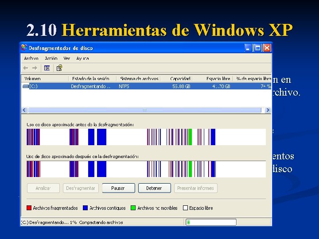
Task: Sort by Sistema de archivos column
Action: [x=139, y=78]
